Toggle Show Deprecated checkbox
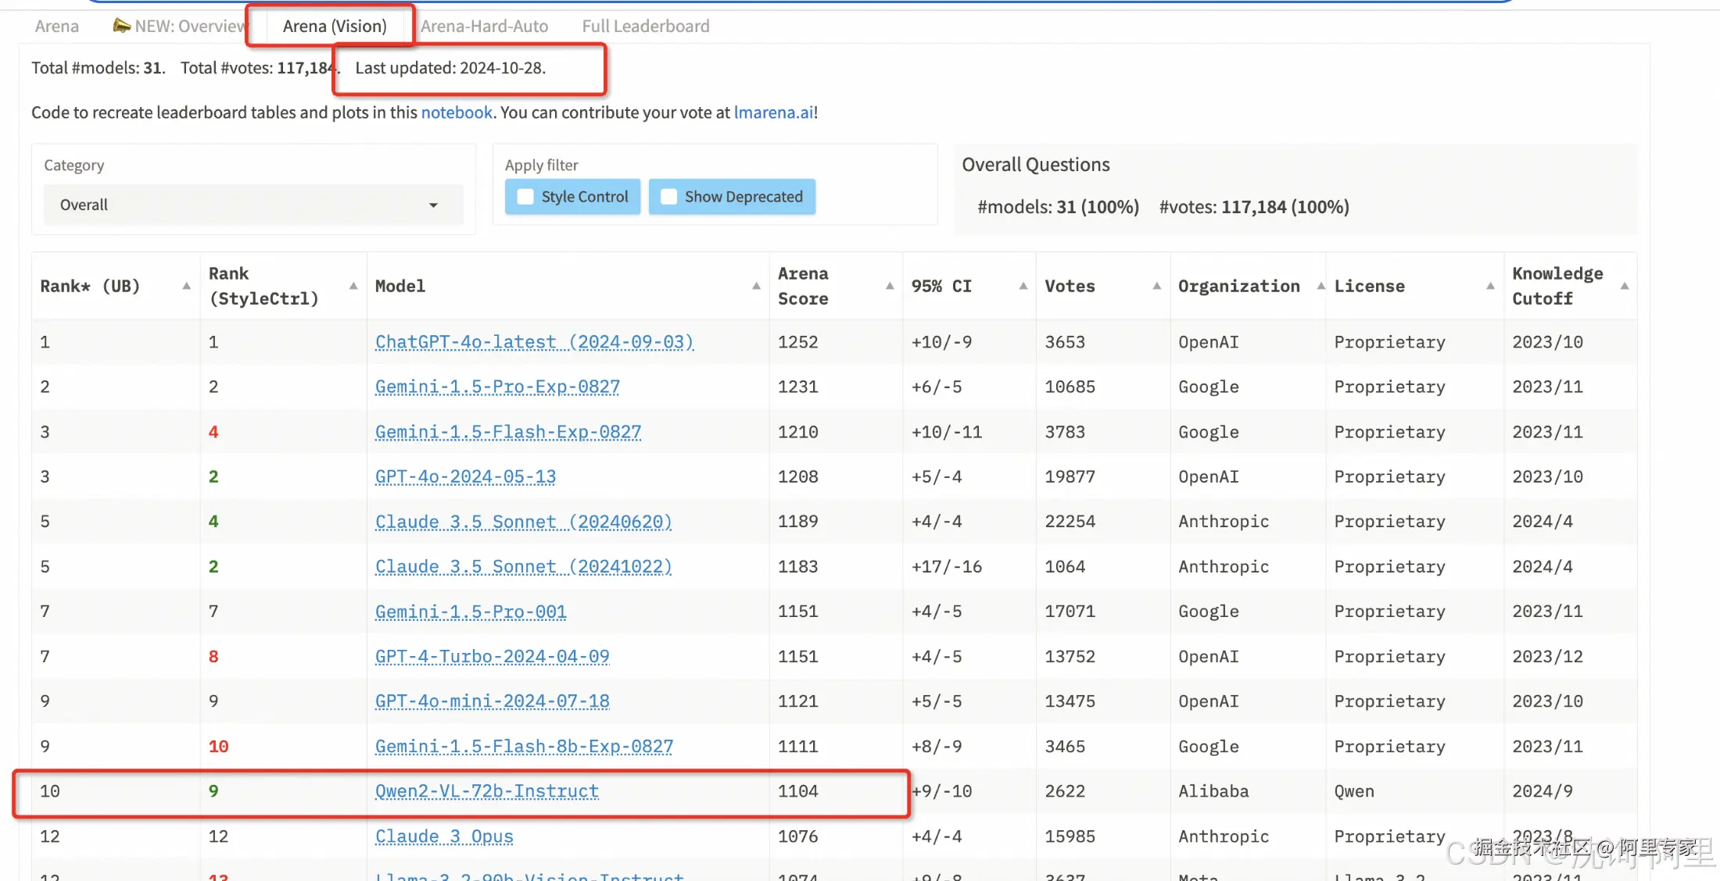The width and height of the screenshot is (1720, 881). [669, 197]
